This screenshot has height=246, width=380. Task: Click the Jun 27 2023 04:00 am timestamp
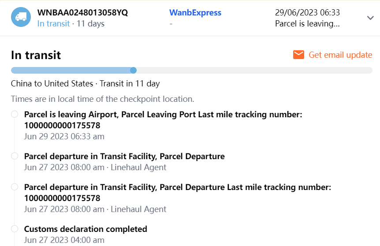tap(64, 240)
